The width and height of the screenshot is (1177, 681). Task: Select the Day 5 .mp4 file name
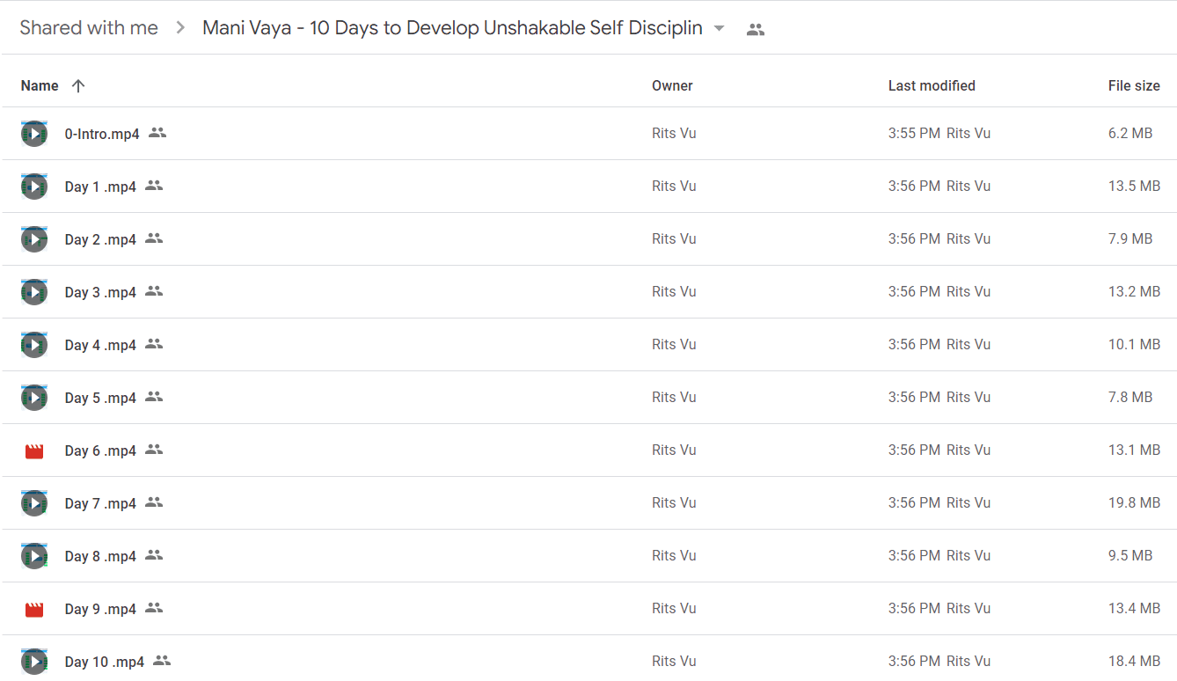[x=100, y=398]
